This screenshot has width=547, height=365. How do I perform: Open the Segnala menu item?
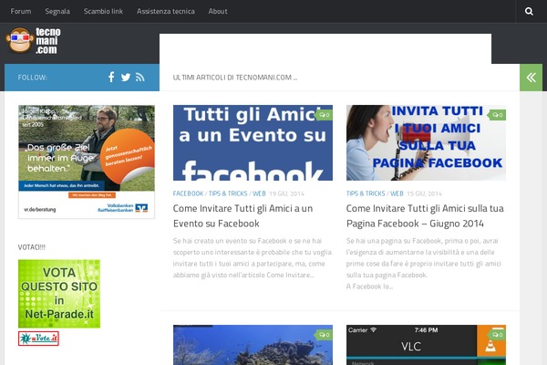(x=57, y=11)
